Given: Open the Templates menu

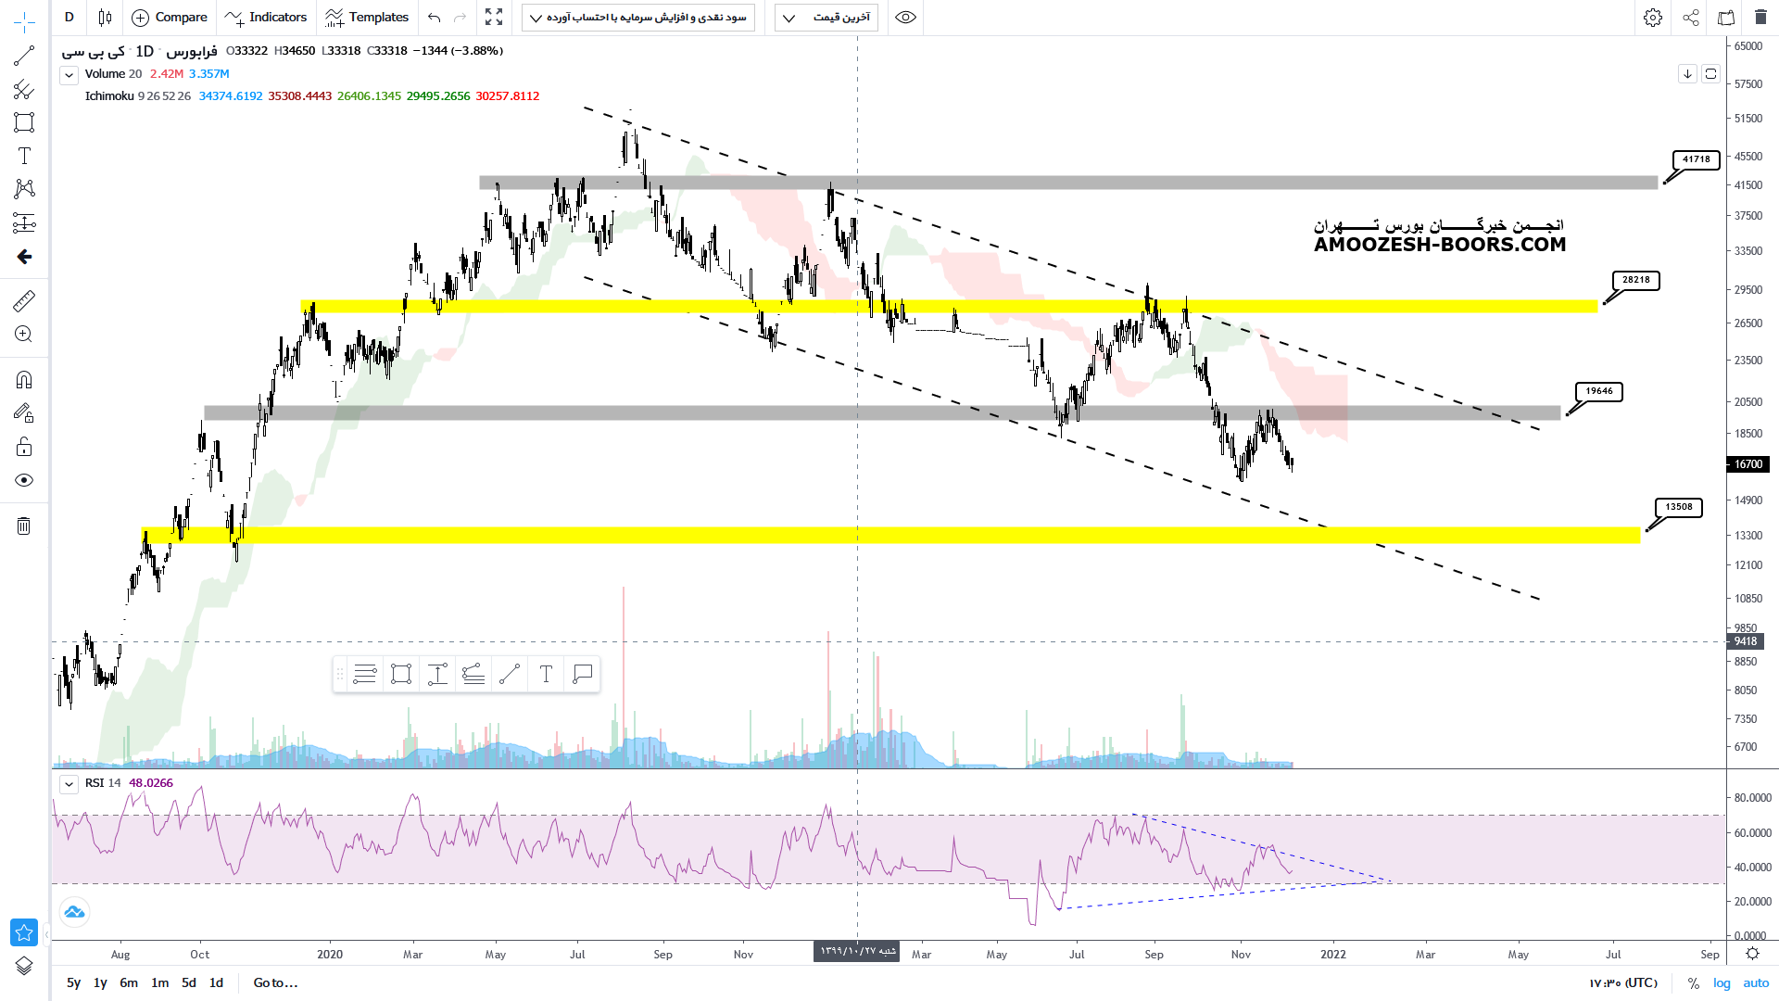Looking at the screenshot, I should pyautogui.click(x=367, y=18).
